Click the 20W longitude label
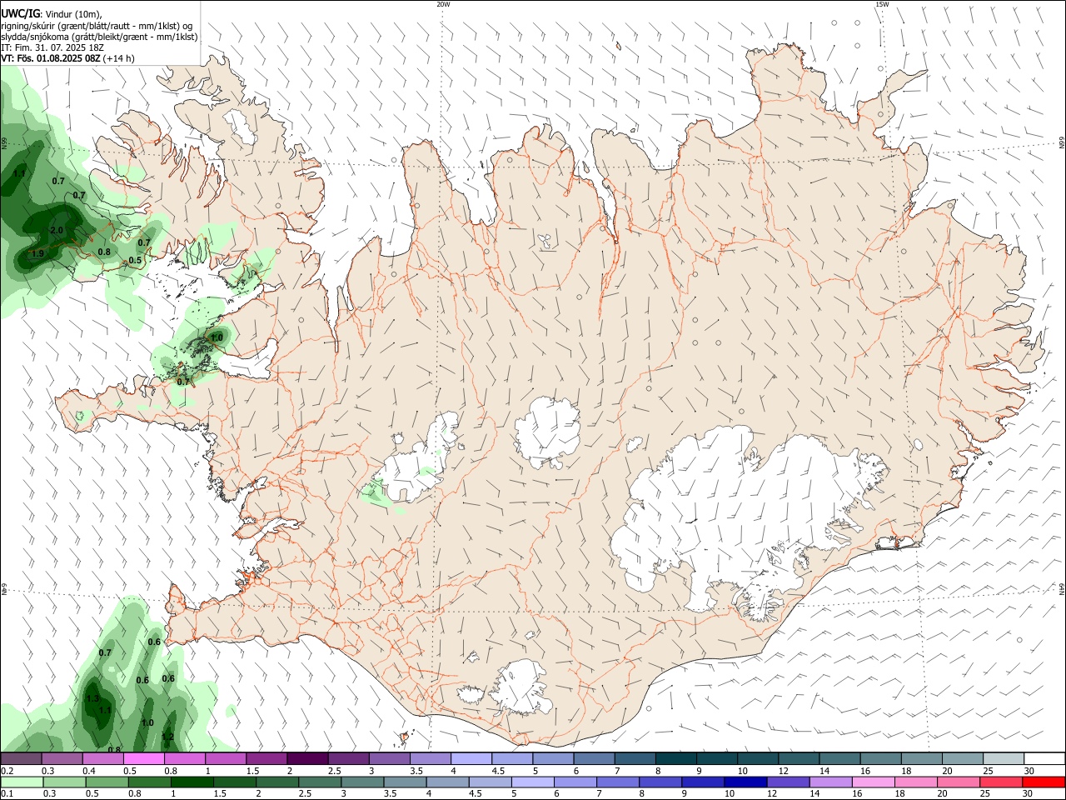The height and width of the screenshot is (800, 1066). (x=443, y=4)
